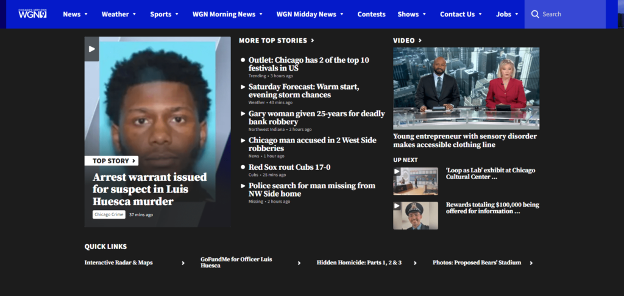
Task: Open the WGN Midday News menu
Action: tap(307, 15)
